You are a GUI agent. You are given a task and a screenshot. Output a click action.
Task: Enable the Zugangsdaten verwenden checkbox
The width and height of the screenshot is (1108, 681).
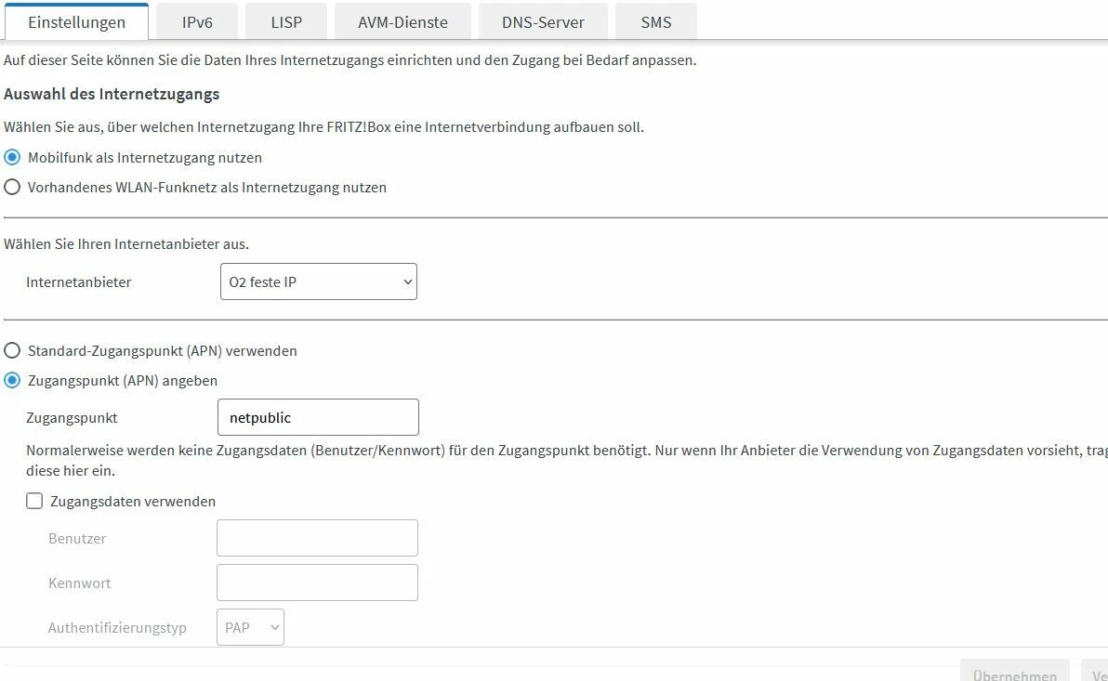tap(34, 501)
